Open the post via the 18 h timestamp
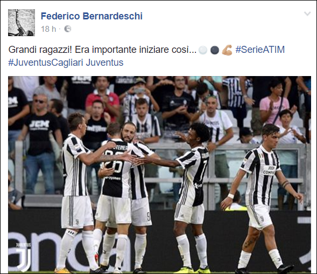The image size is (317, 274). click(x=48, y=29)
